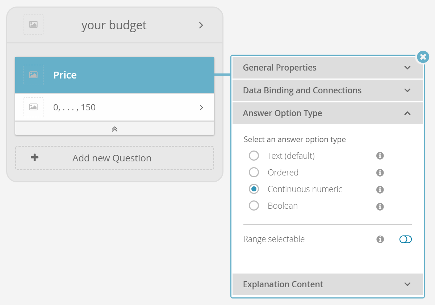Click the plus icon for new question
The image size is (435, 305).
coord(34,158)
